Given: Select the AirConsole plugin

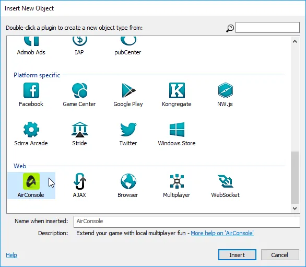Looking at the screenshot, I should coord(31,185).
